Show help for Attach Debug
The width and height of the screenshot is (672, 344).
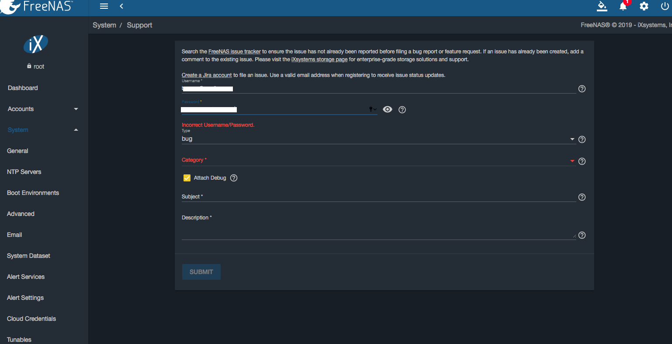click(x=234, y=178)
